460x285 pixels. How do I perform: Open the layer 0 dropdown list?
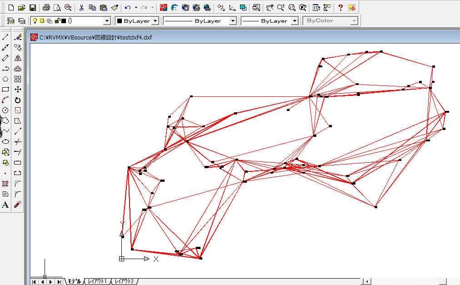pyautogui.click(x=107, y=21)
